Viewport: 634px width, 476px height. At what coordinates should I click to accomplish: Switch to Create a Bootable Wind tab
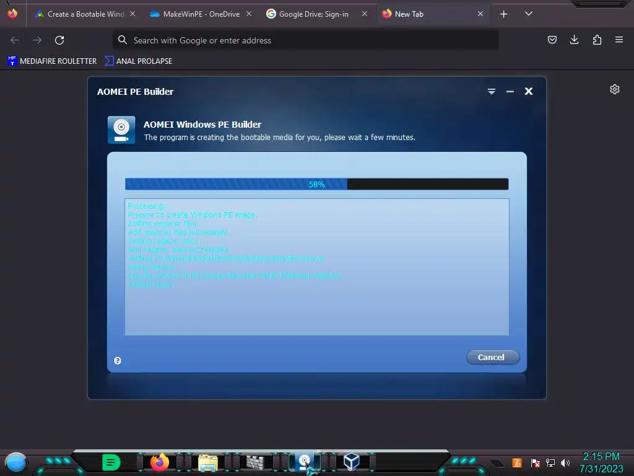pos(85,14)
